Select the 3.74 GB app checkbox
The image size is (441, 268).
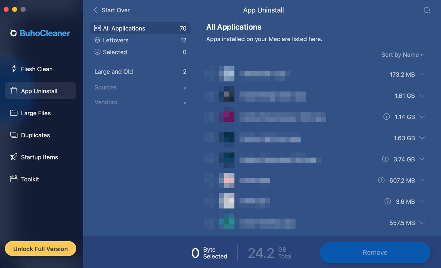209,158
